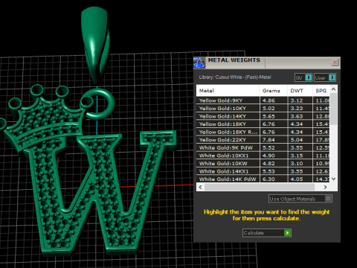The image size is (357, 268).
Task: Click the Library: Cutout White label
Action: (235, 77)
